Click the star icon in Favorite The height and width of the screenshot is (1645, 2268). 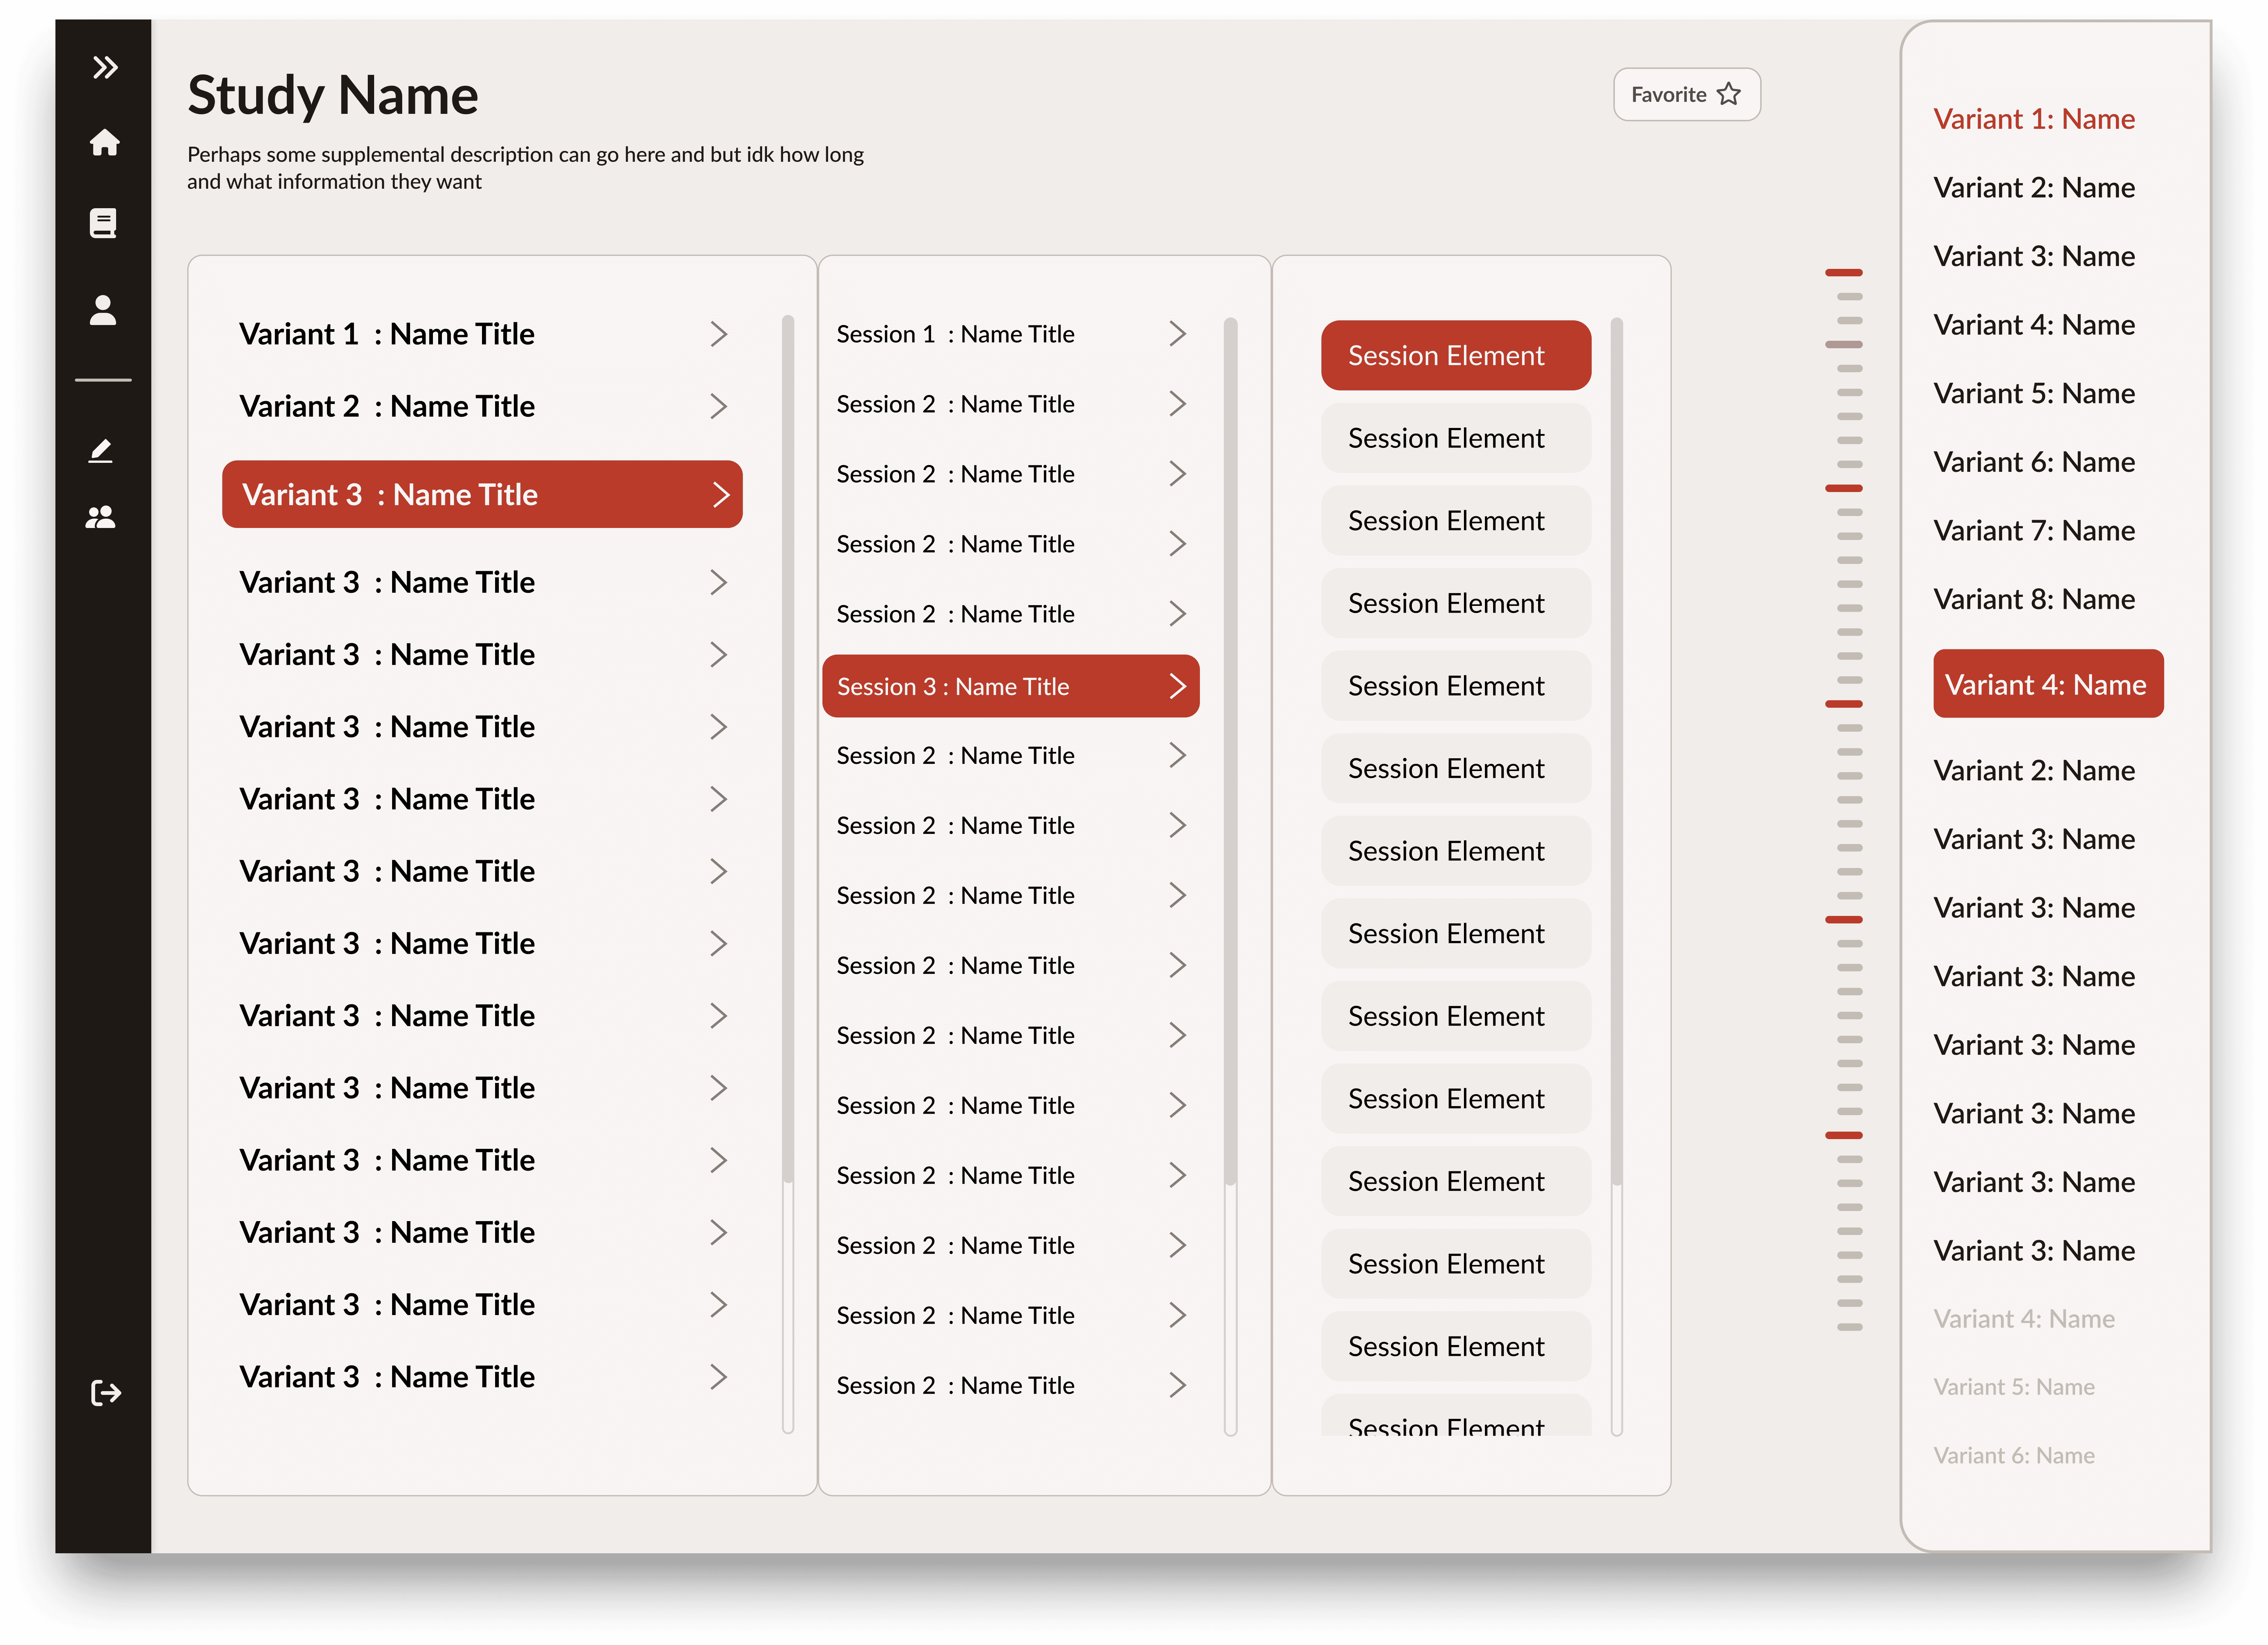[1729, 94]
